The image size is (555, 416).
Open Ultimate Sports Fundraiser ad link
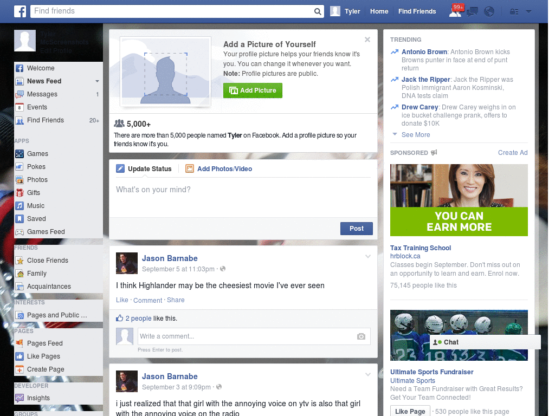point(432,372)
